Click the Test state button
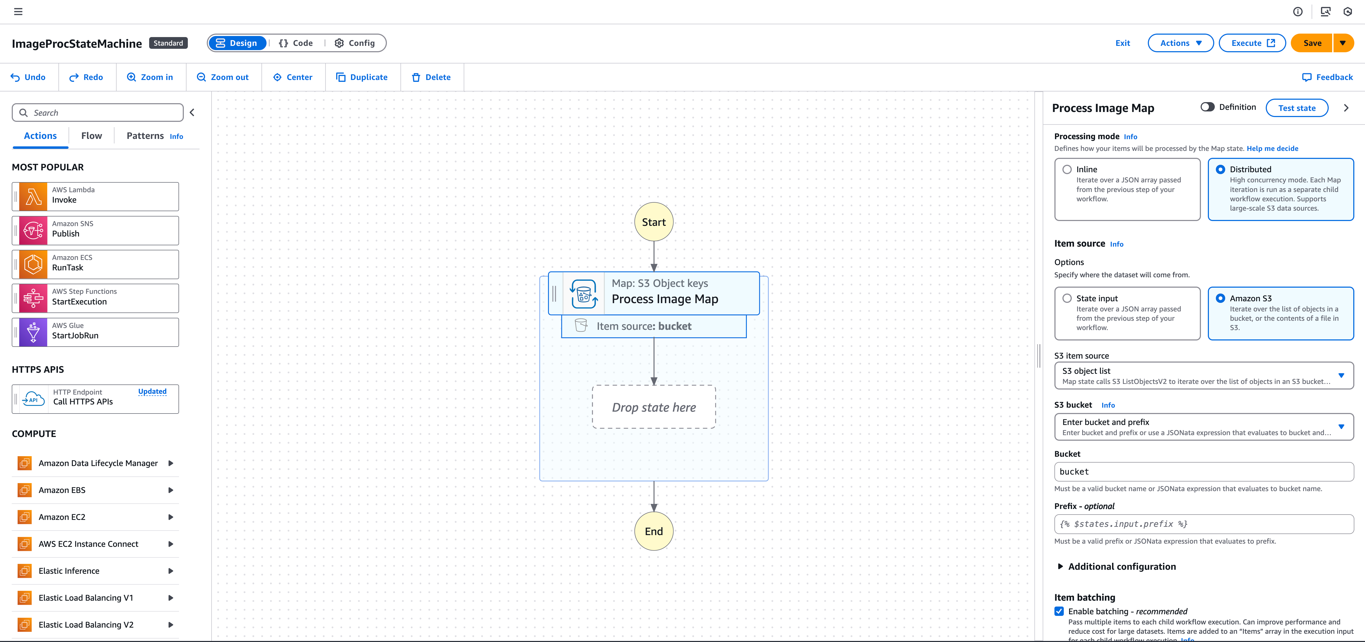Screen dimensions: 1365x642 tap(1297, 107)
